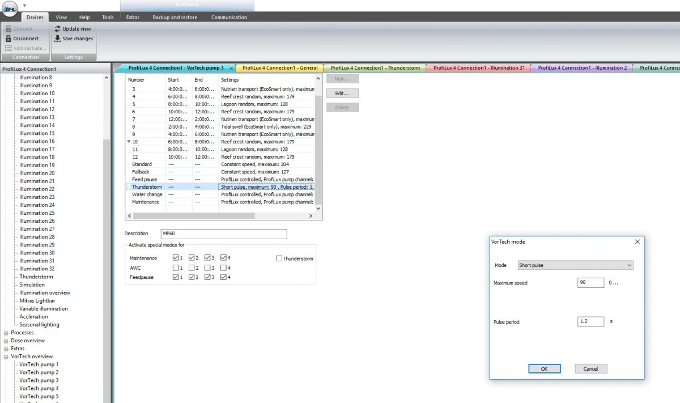
Task: Select Acclimation in the device tree
Action: pyautogui.click(x=33, y=317)
